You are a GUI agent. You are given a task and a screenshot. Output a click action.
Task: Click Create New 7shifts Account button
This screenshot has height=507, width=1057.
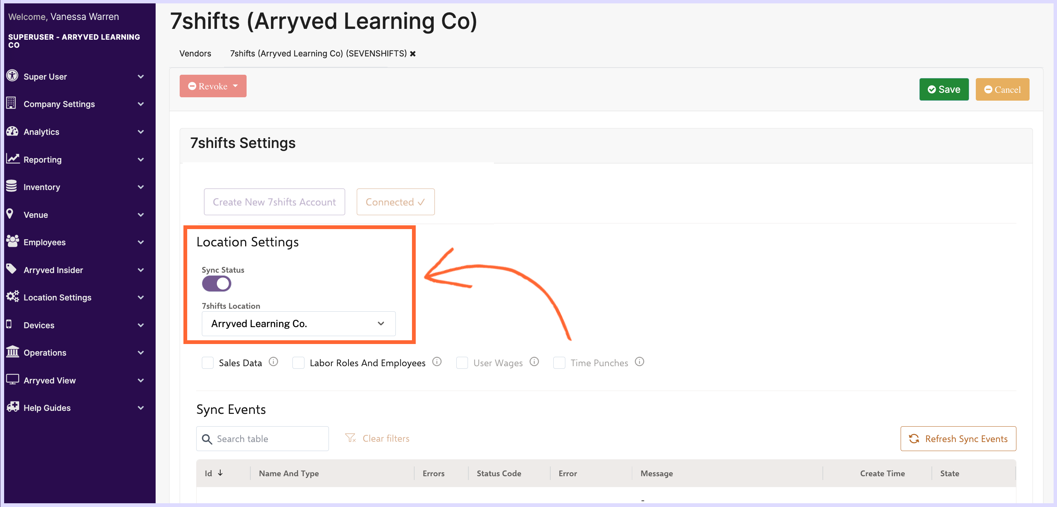pos(274,202)
